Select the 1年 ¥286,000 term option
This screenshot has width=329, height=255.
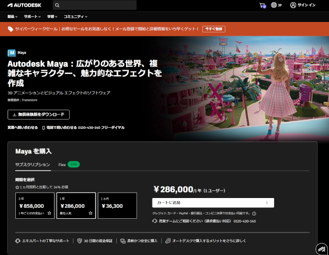(x=76, y=206)
